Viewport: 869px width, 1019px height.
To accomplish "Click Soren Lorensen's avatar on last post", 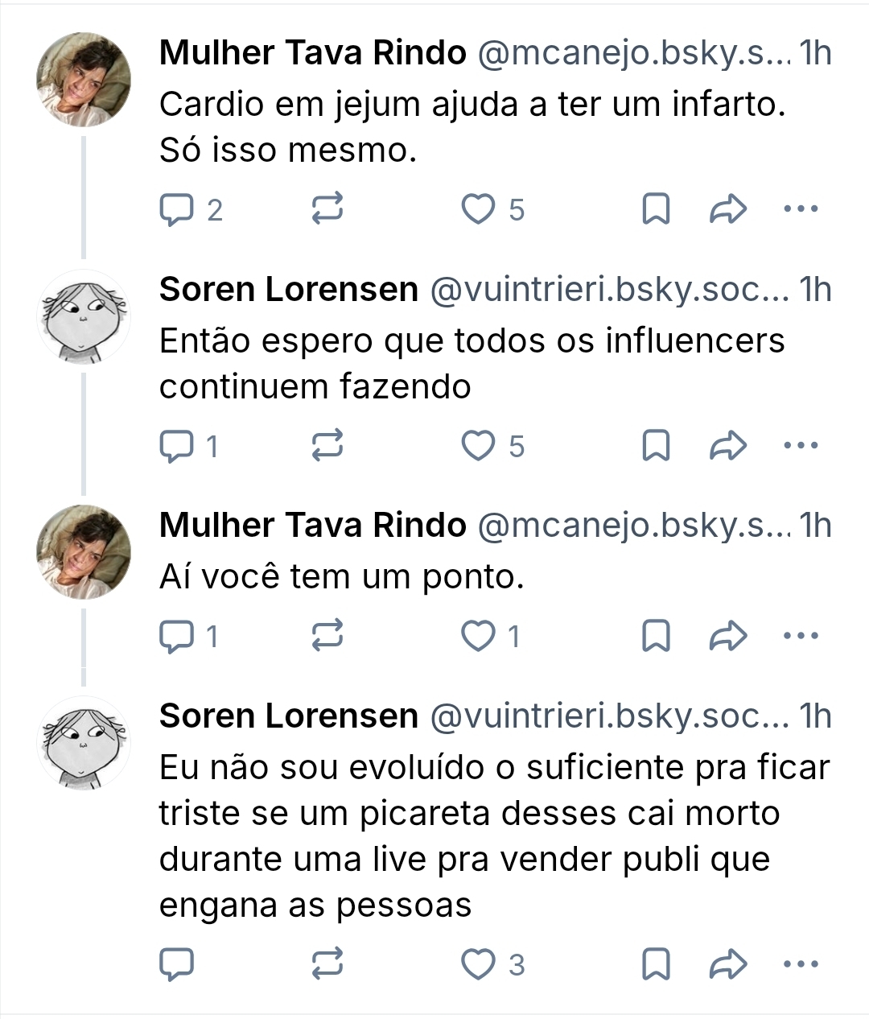I will point(84,744).
